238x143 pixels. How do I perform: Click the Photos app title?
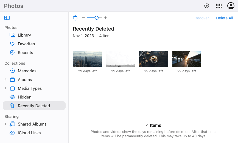[14, 6]
